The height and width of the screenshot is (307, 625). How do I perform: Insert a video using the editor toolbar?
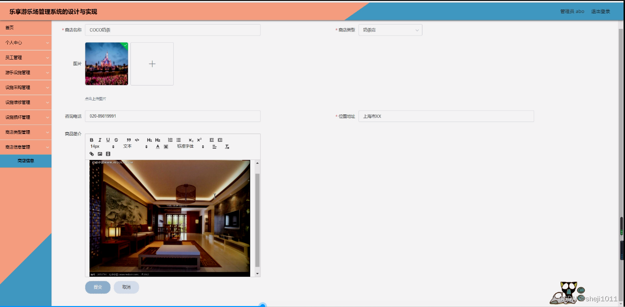click(x=107, y=153)
